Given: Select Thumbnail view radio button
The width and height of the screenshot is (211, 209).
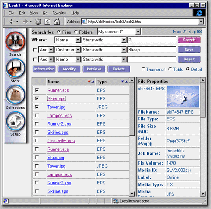Looking at the screenshot, I should (x=143, y=69).
